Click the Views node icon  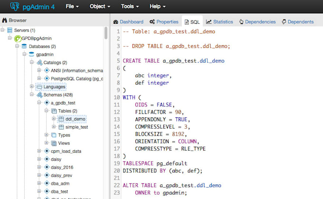pos(54,143)
